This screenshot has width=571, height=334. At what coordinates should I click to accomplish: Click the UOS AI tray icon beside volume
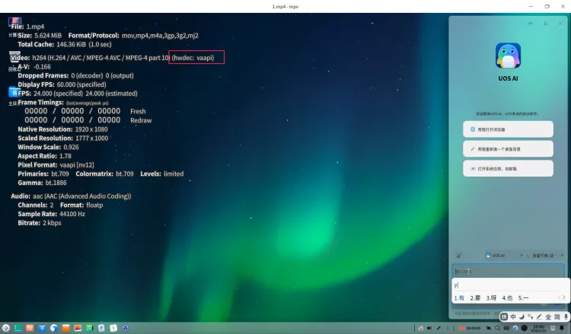(x=420, y=328)
